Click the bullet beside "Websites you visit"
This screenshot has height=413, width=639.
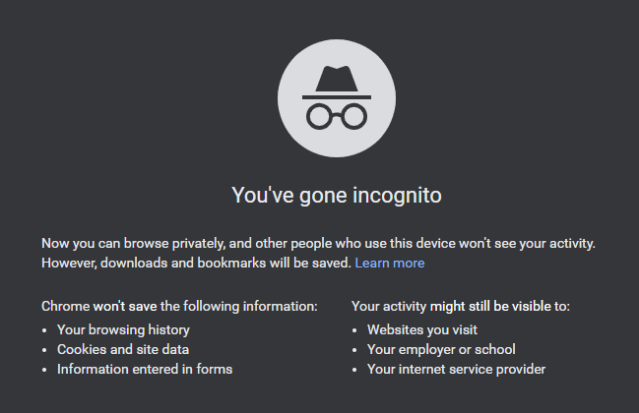(x=355, y=330)
